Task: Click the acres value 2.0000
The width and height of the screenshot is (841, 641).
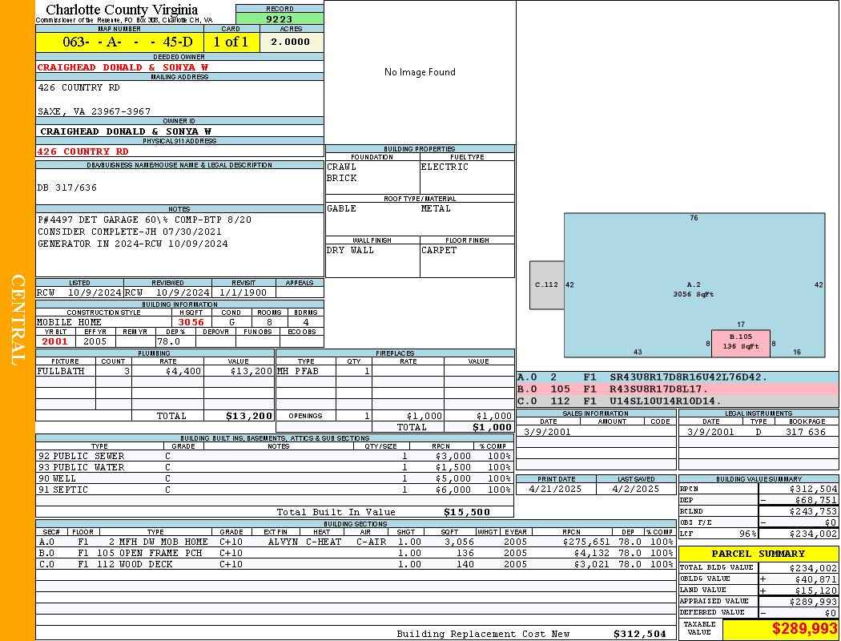Action: click(291, 42)
